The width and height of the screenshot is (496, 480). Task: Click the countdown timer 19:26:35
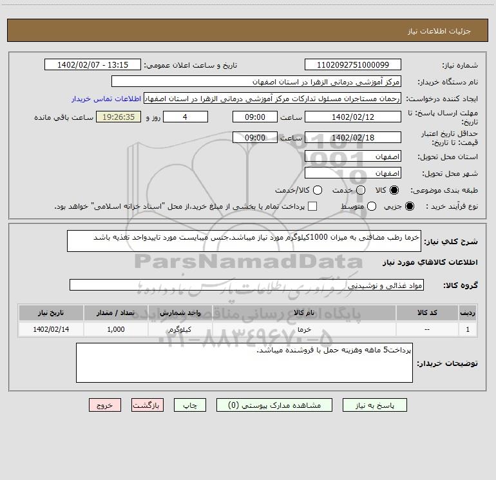(x=119, y=117)
